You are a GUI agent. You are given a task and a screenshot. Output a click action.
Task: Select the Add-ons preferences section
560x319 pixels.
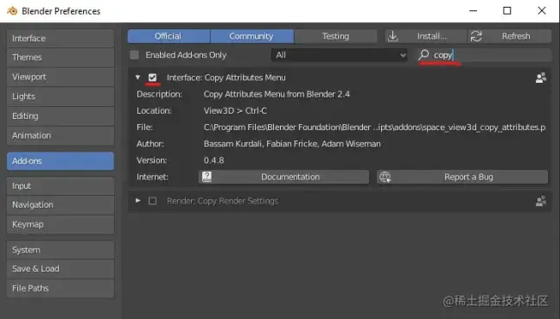pos(60,160)
